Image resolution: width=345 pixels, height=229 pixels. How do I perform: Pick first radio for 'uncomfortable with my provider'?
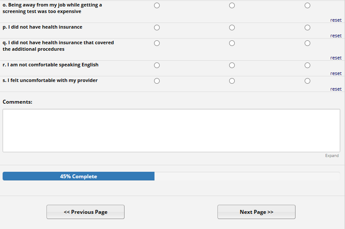[157, 81]
